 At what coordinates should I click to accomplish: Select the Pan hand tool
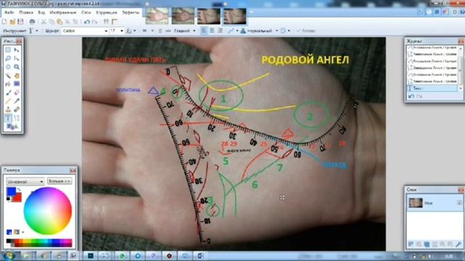(x=17, y=75)
